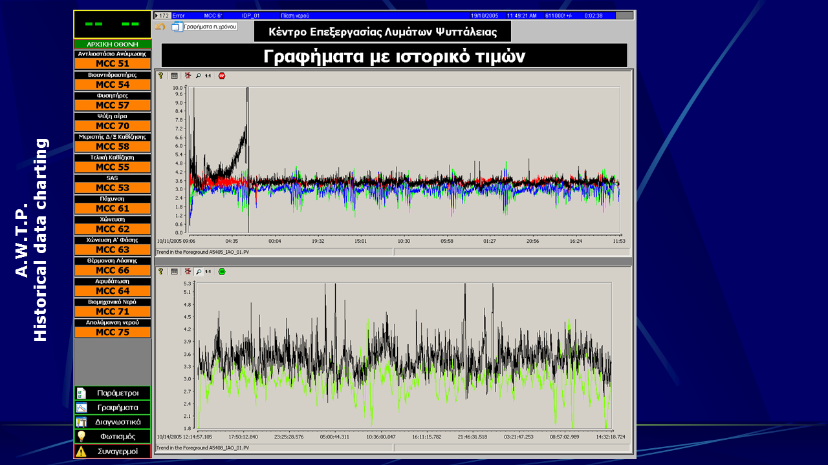
Task: Click the green GO icon in lower chart toolbar
Action: pos(222,272)
